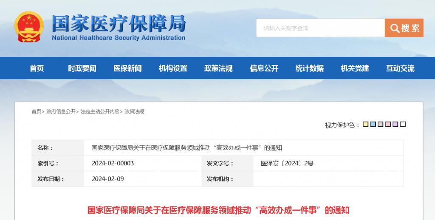435x220 pixels.
Task: Select the gray eye-protection color swatch
Action: [381, 125]
